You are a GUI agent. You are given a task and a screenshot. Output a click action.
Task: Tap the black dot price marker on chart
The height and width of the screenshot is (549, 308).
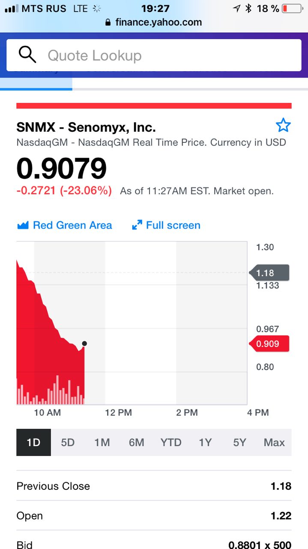pos(84,344)
